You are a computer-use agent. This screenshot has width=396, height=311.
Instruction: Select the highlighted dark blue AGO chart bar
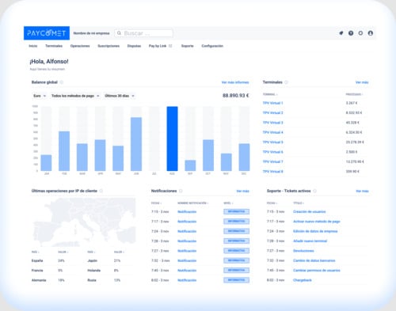point(172,138)
